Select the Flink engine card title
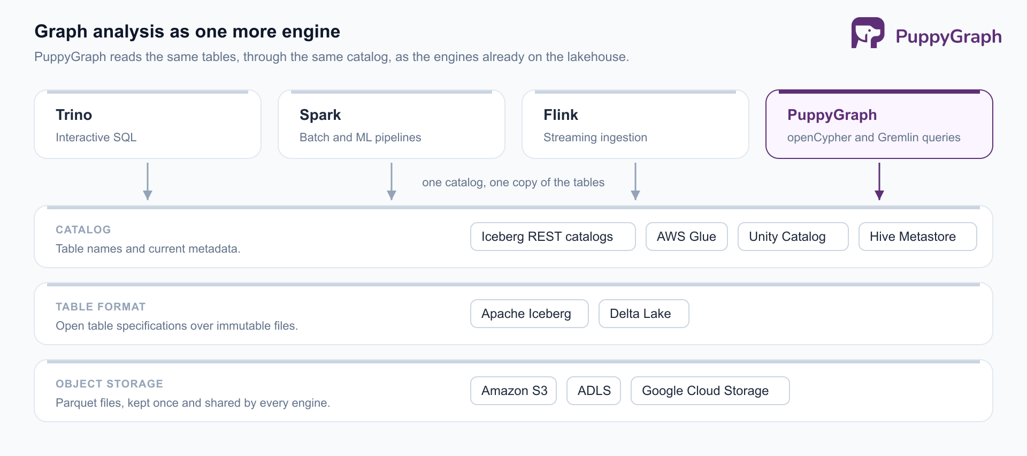The image size is (1027, 456). click(x=561, y=115)
